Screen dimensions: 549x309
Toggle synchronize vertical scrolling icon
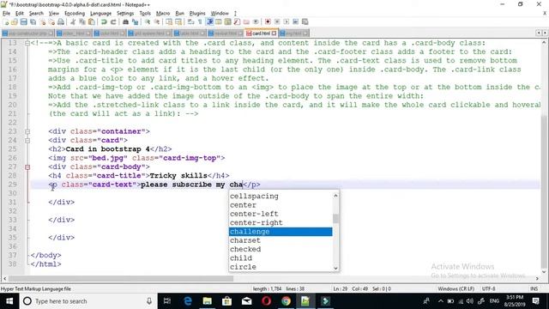tap(169, 22)
